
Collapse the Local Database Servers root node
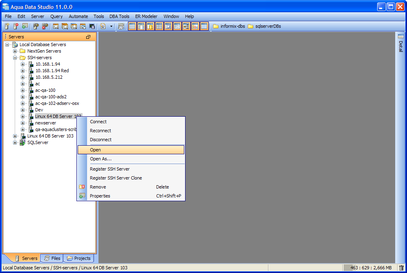[7, 44]
